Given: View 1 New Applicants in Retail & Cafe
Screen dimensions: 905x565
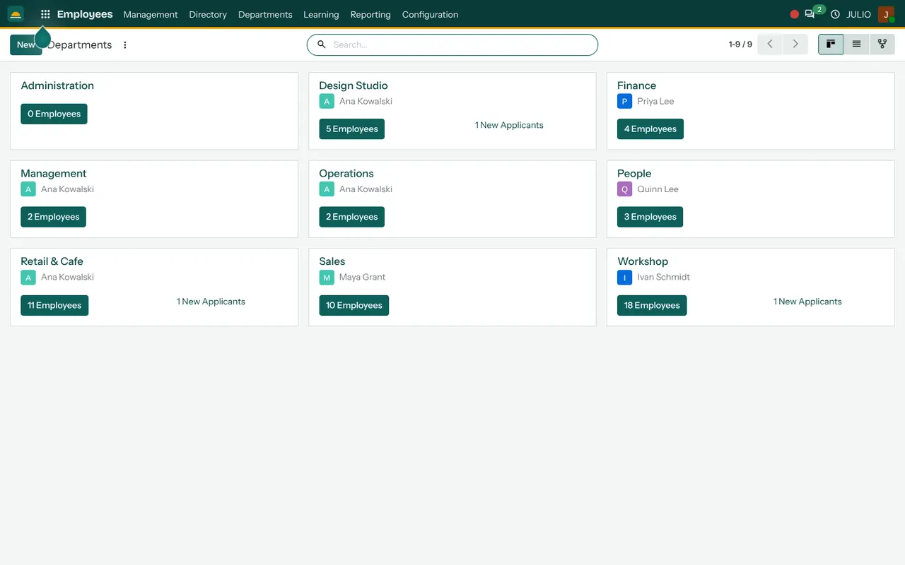Looking at the screenshot, I should pyautogui.click(x=211, y=302).
